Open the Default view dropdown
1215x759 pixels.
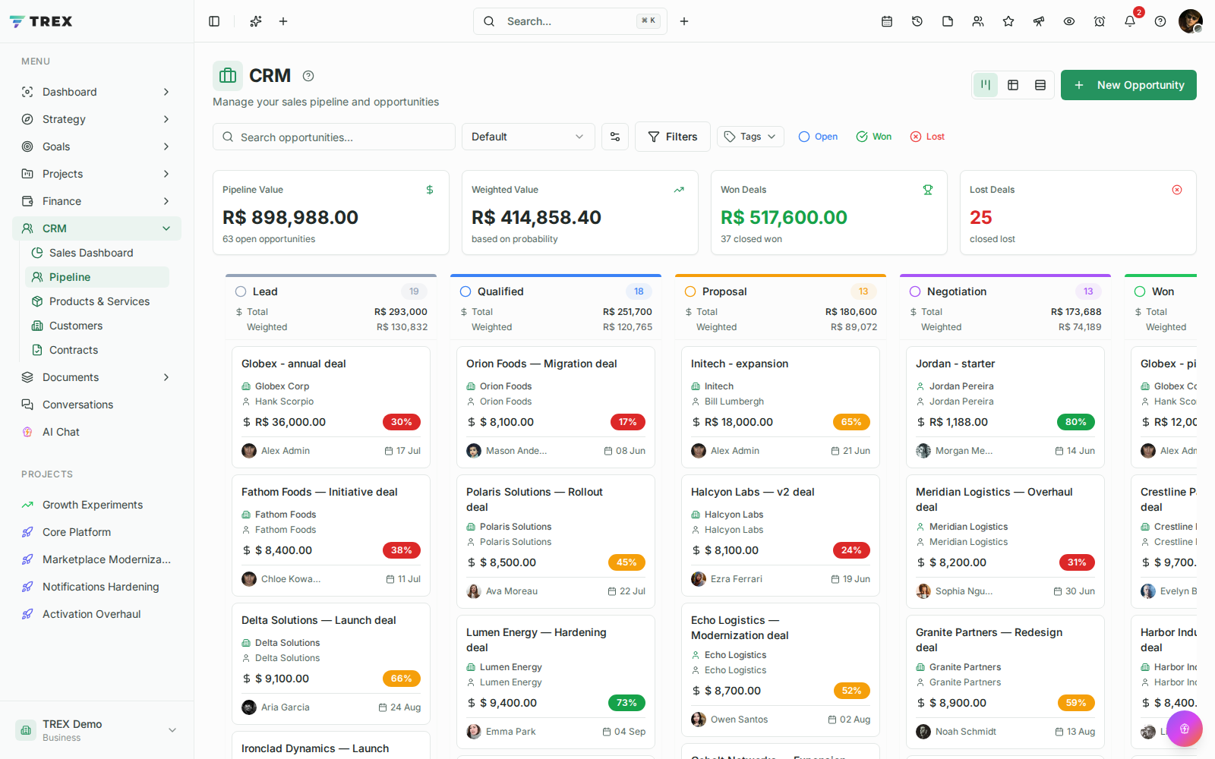(529, 137)
